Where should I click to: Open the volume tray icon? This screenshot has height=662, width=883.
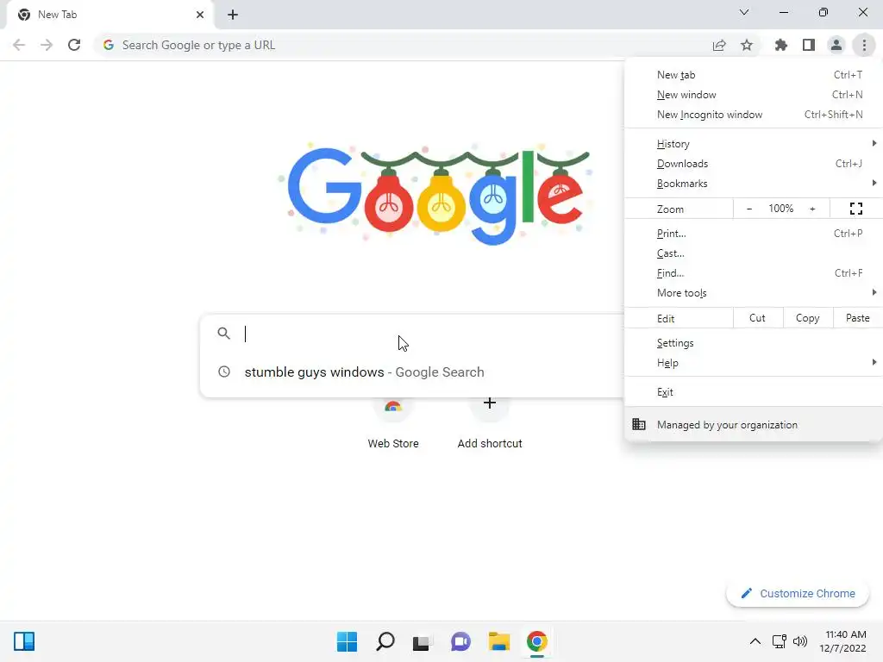(799, 641)
